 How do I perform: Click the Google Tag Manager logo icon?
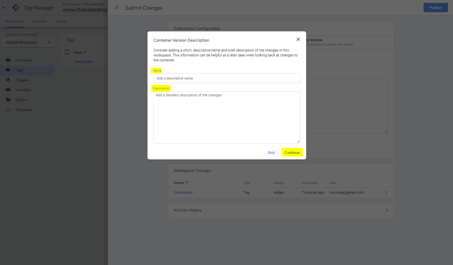[x=16, y=8]
